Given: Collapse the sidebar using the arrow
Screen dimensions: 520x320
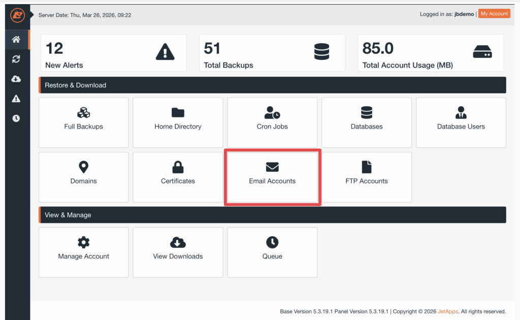Looking at the screenshot, I should pyautogui.click(x=32, y=15).
